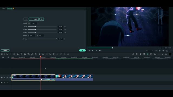Click the keyframe diamond toolbar icon
173x97 pixels.
click(39, 54)
